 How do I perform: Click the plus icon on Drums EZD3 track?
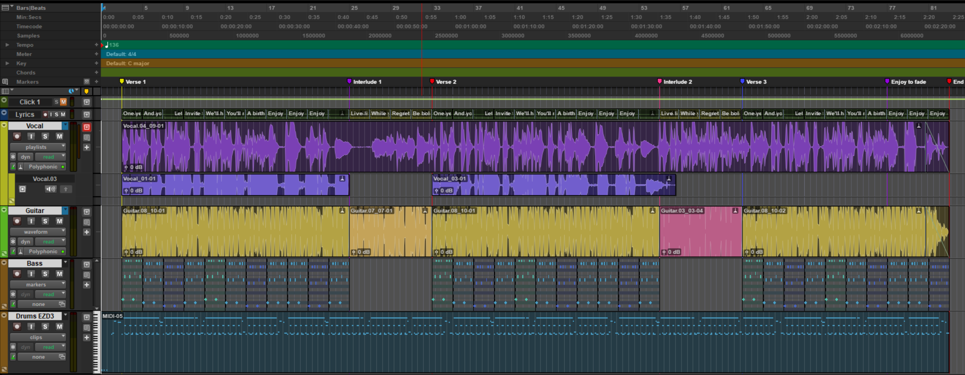point(86,338)
